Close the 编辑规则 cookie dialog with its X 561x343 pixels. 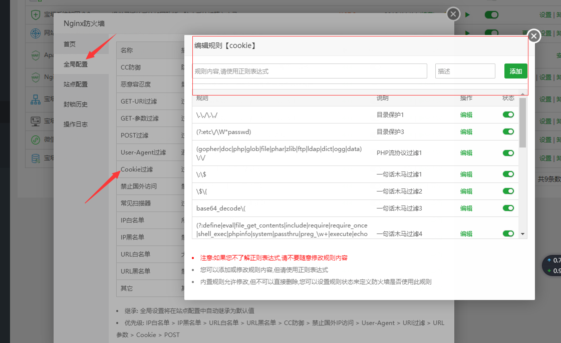click(x=534, y=35)
